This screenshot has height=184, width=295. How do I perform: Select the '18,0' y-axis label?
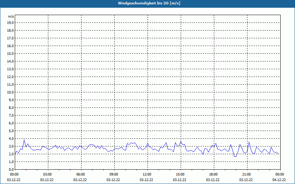coord(10,31)
